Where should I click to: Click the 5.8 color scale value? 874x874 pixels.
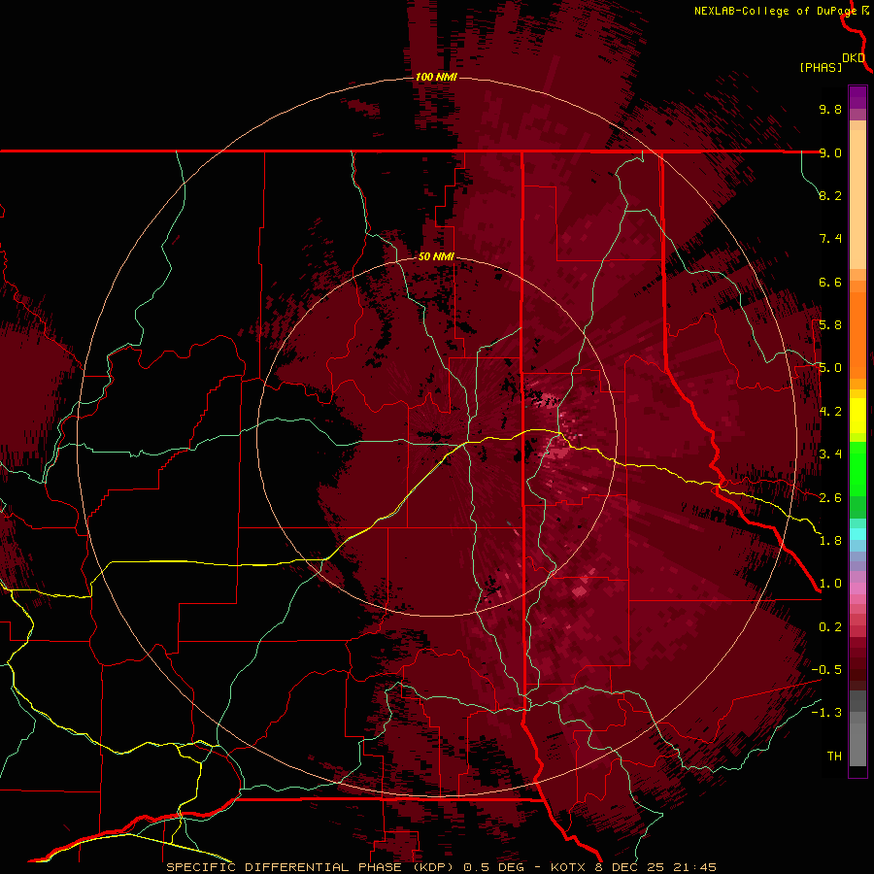click(830, 325)
